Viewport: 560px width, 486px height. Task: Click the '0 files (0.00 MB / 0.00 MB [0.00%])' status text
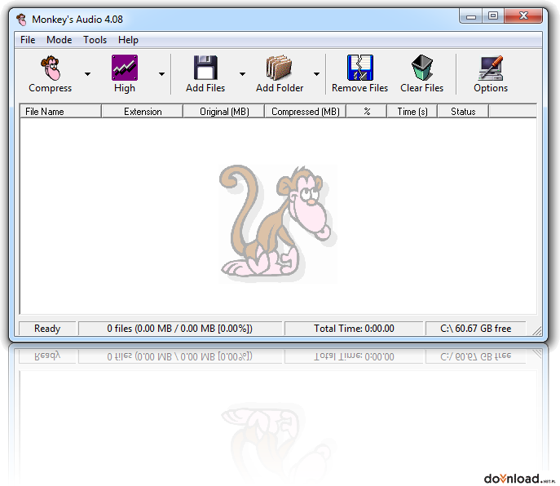(179, 329)
